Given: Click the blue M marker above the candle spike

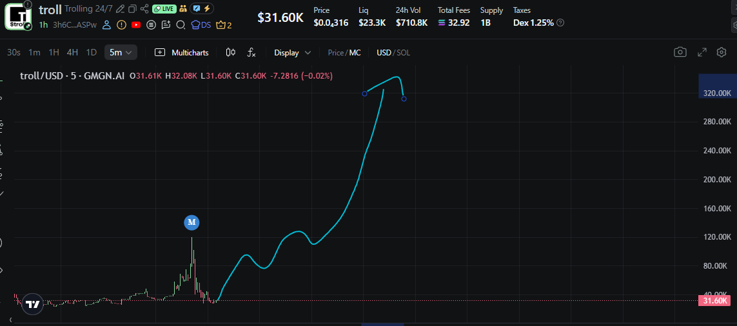Looking at the screenshot, I should [x=192, y=222].
